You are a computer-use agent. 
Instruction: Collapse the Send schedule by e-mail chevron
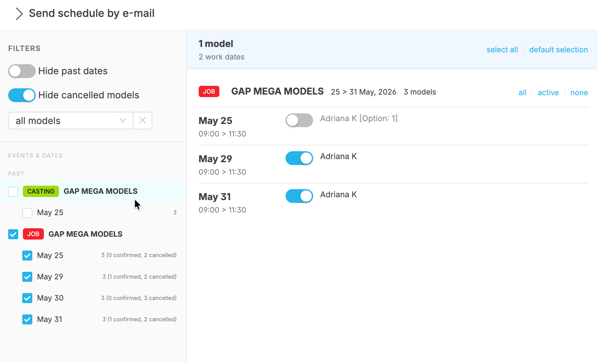(x=19, y=13)
